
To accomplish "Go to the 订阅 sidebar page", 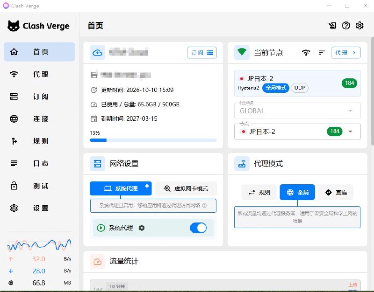I will [x=39, y=97].
